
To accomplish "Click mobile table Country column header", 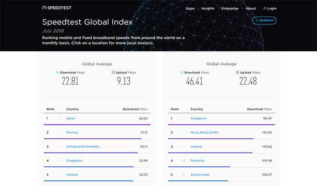I will point(73,109).
